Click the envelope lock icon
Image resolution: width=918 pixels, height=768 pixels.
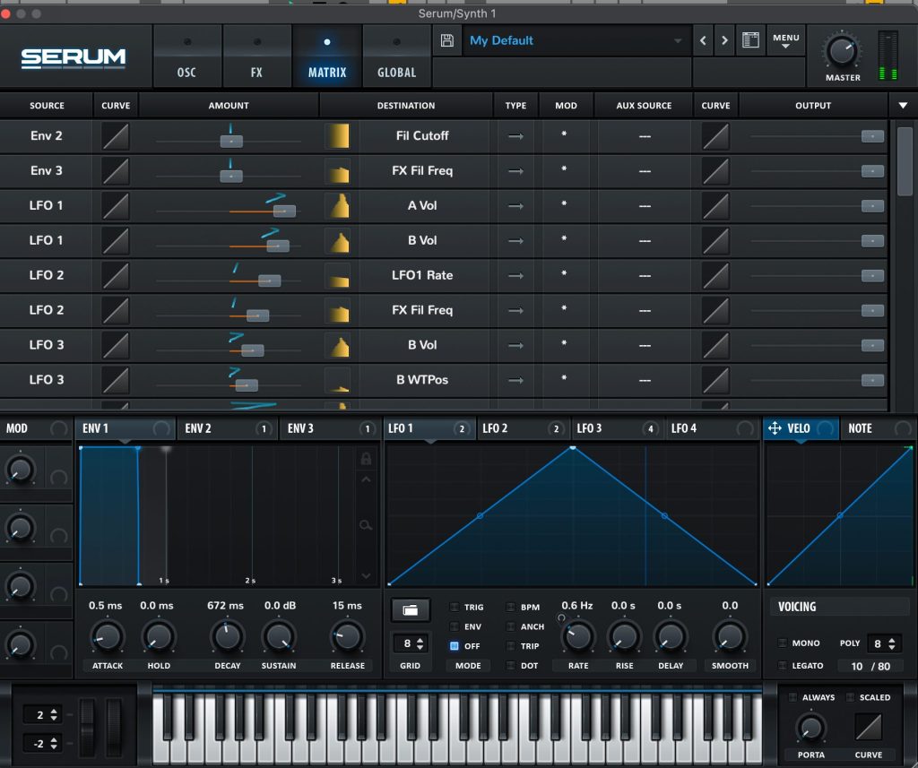[366, 458]
